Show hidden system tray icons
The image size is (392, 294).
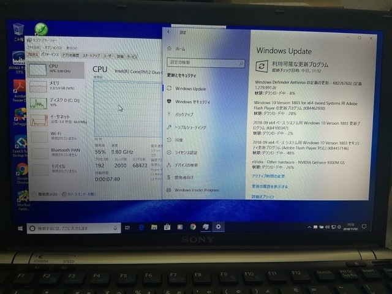(x=309, y=227)
